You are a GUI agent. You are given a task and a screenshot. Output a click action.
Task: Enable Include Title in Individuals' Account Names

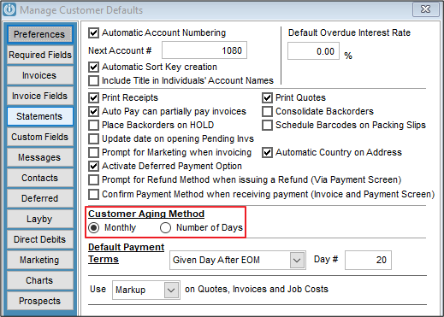pyautogui.click(x=93, y=80)
